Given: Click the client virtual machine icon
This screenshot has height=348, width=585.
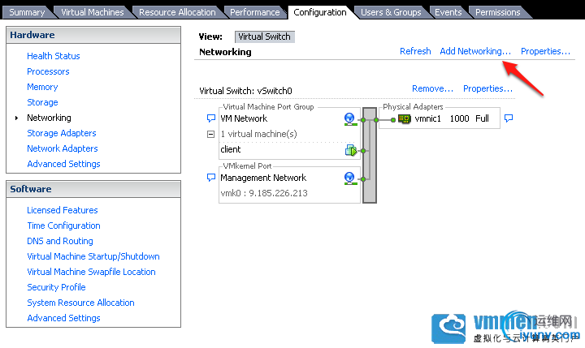Looking at the screenshot, I should pyautogui.click(x=350, y=150).
